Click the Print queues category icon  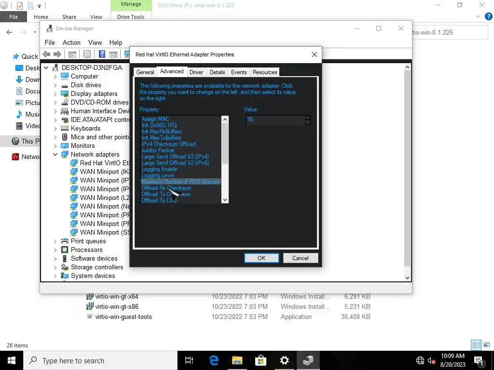65,241
